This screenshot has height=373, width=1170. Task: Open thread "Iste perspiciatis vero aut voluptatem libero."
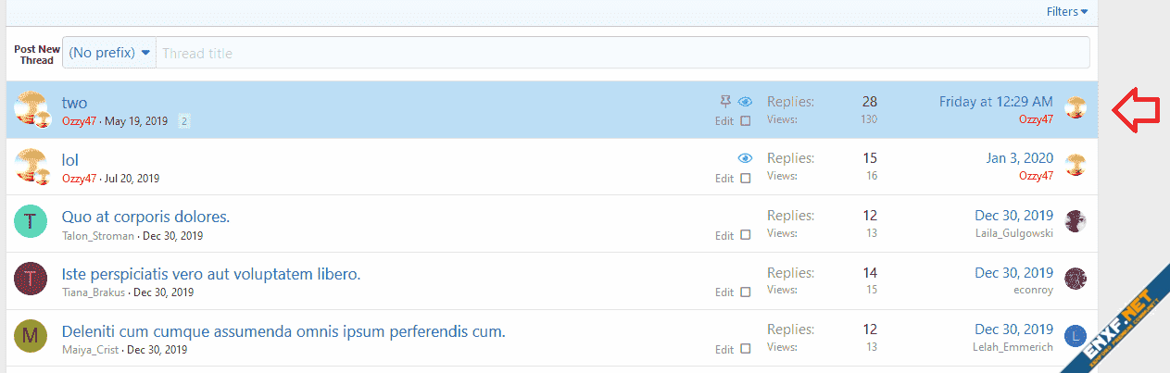point(211,274)
